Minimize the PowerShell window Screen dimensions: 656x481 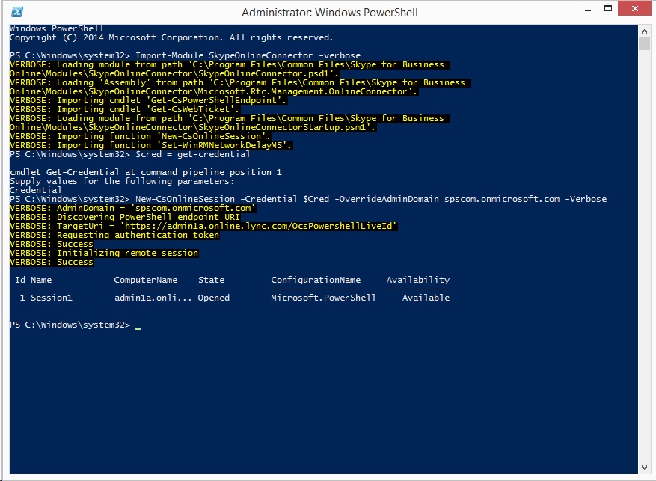point(588,8)
